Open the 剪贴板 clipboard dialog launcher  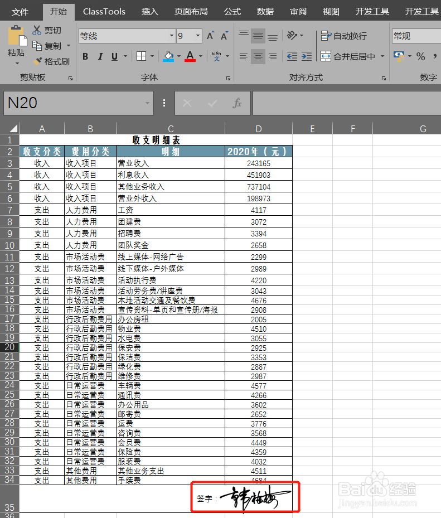tap(70, 78)
